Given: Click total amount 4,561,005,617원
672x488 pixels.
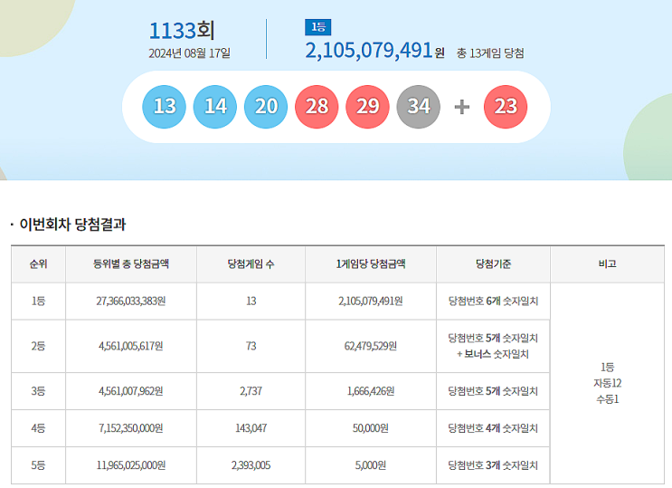Looking at the screenshot, I should click(x=131, y=346).
